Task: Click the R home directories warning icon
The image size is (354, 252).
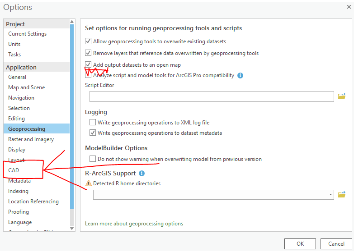Action: click(x=89, y=183)
